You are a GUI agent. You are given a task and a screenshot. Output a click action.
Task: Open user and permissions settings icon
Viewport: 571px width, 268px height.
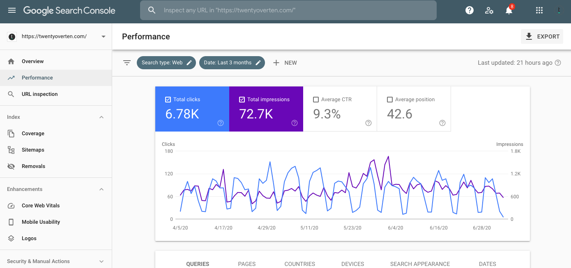click(x=489, y=11)
